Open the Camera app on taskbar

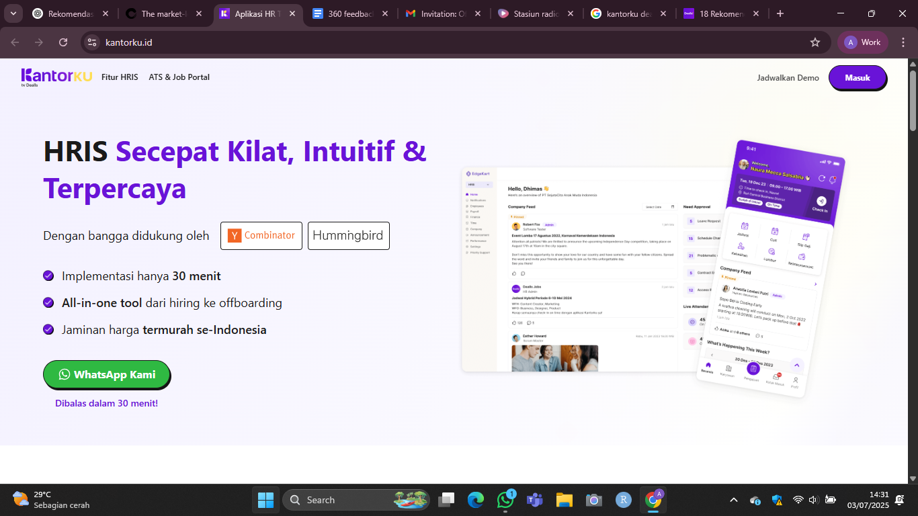click(594, 500)
